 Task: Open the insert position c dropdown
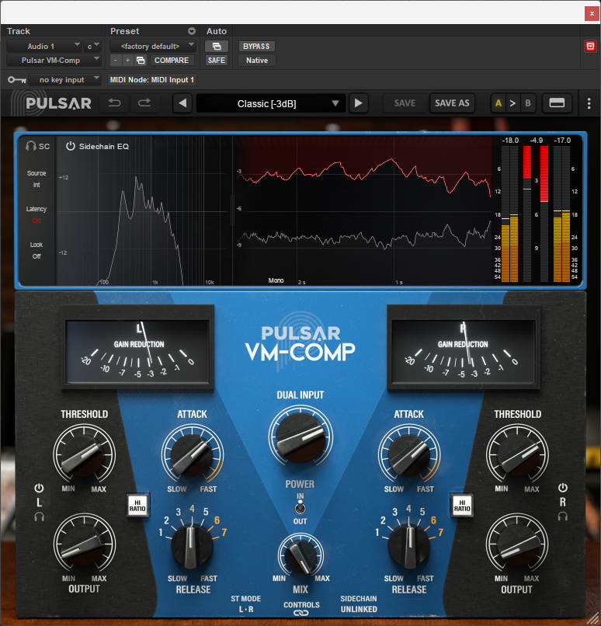92,47
